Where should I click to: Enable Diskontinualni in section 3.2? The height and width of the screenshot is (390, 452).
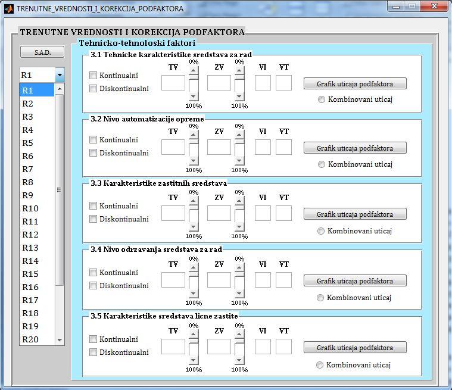tap(93, 153)
